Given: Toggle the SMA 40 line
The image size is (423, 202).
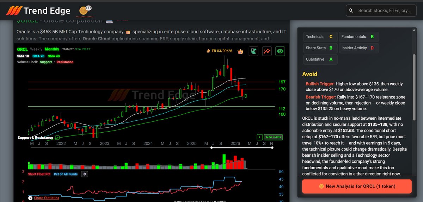Looking at the screenshot, I should click(x=54, y=56).
